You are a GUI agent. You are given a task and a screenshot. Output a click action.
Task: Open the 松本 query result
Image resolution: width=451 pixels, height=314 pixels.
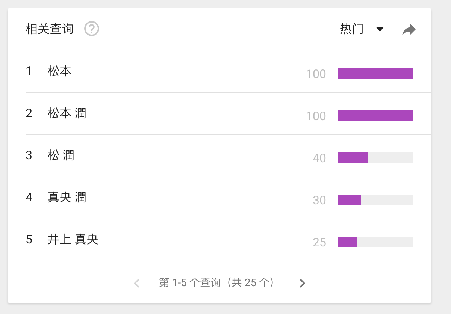59,71
